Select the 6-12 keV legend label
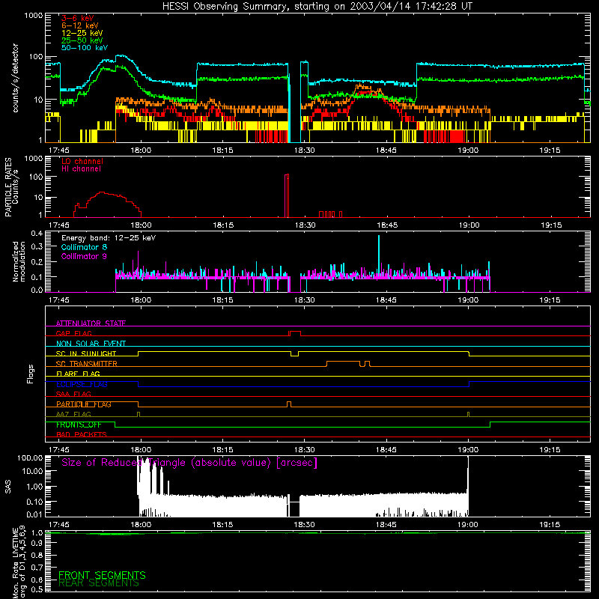The height and width of the screenshot is (599, 599). point(80,25)
